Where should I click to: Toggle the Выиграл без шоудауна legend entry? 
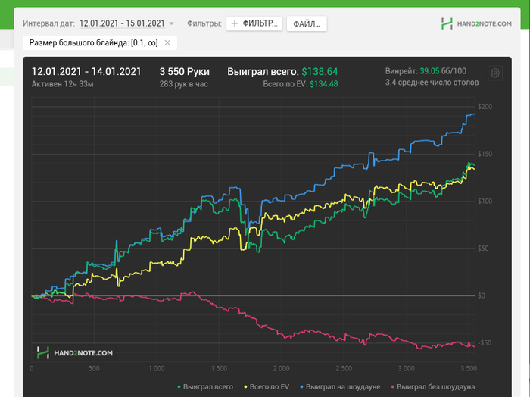click(x=432, y=387)
